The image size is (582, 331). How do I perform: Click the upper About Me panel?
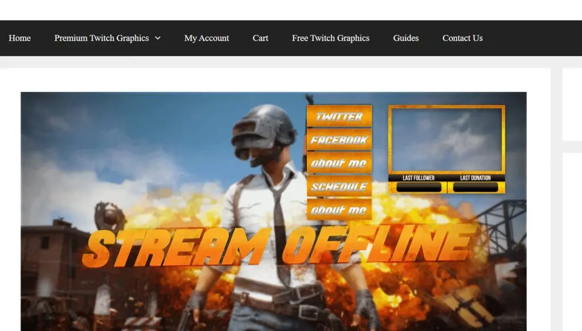click(339, 163)
